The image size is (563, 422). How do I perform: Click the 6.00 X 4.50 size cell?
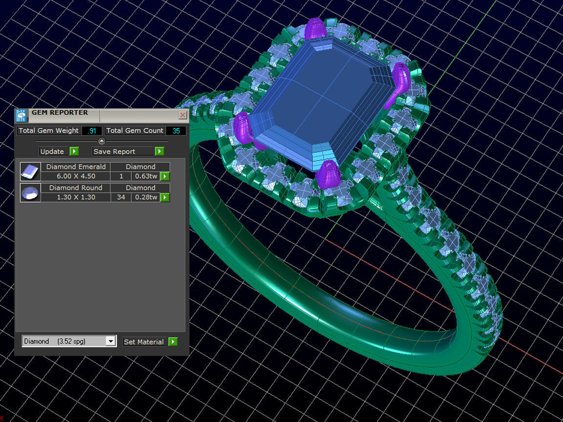(x=76, y=176)
